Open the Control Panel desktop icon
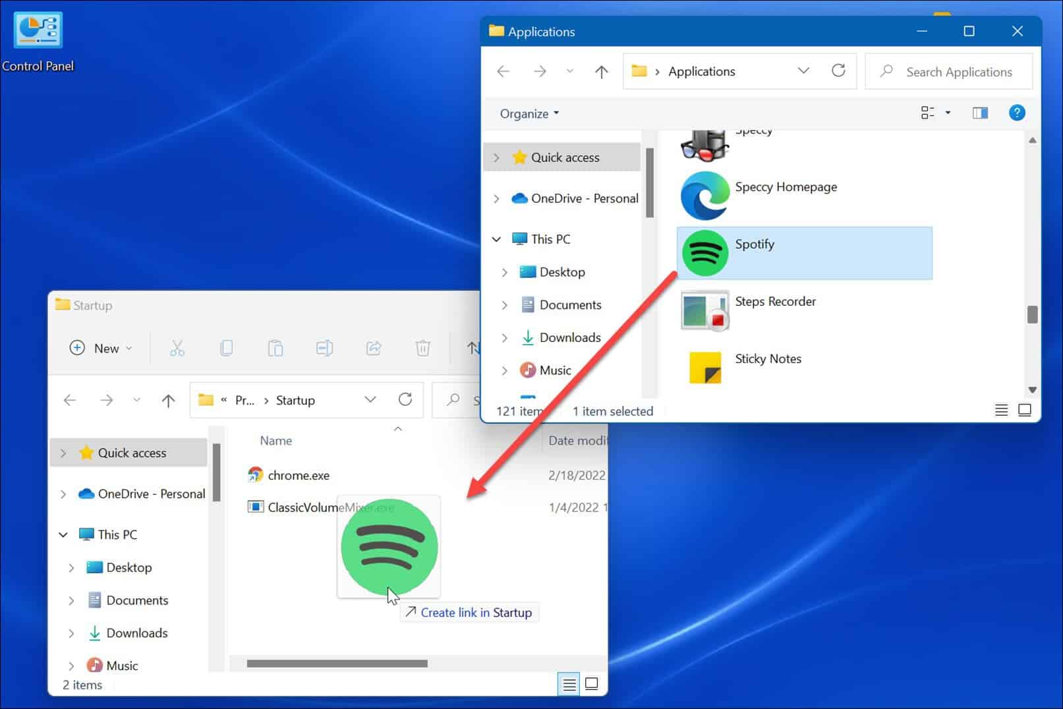Screen dimensions: 1063x709 click(x=38, y=42)
